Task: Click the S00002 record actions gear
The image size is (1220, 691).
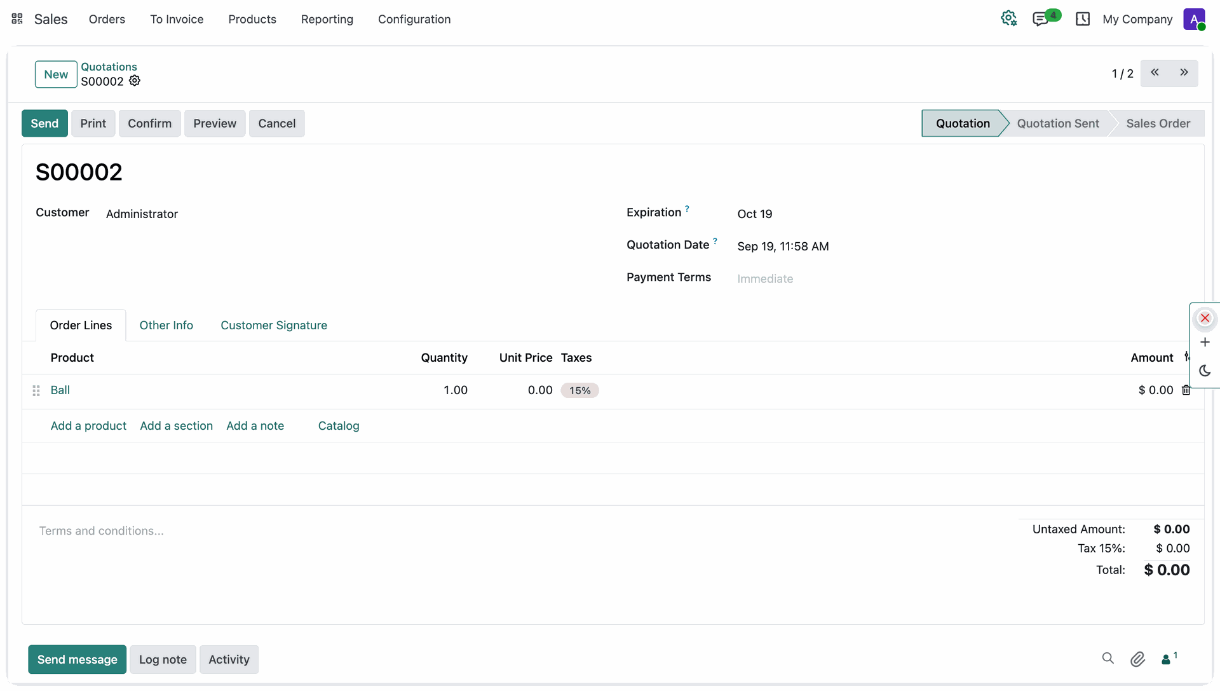Action: pos(135,81)
